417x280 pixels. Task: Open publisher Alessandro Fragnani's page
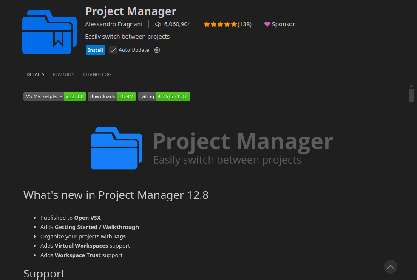click(x=114, y=24)
